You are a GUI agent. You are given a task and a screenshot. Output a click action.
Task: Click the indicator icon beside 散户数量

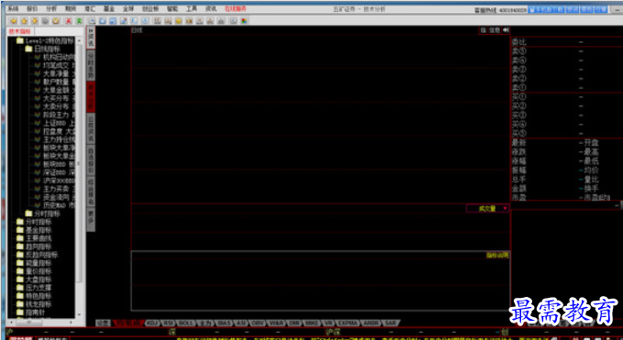(38, 82)
